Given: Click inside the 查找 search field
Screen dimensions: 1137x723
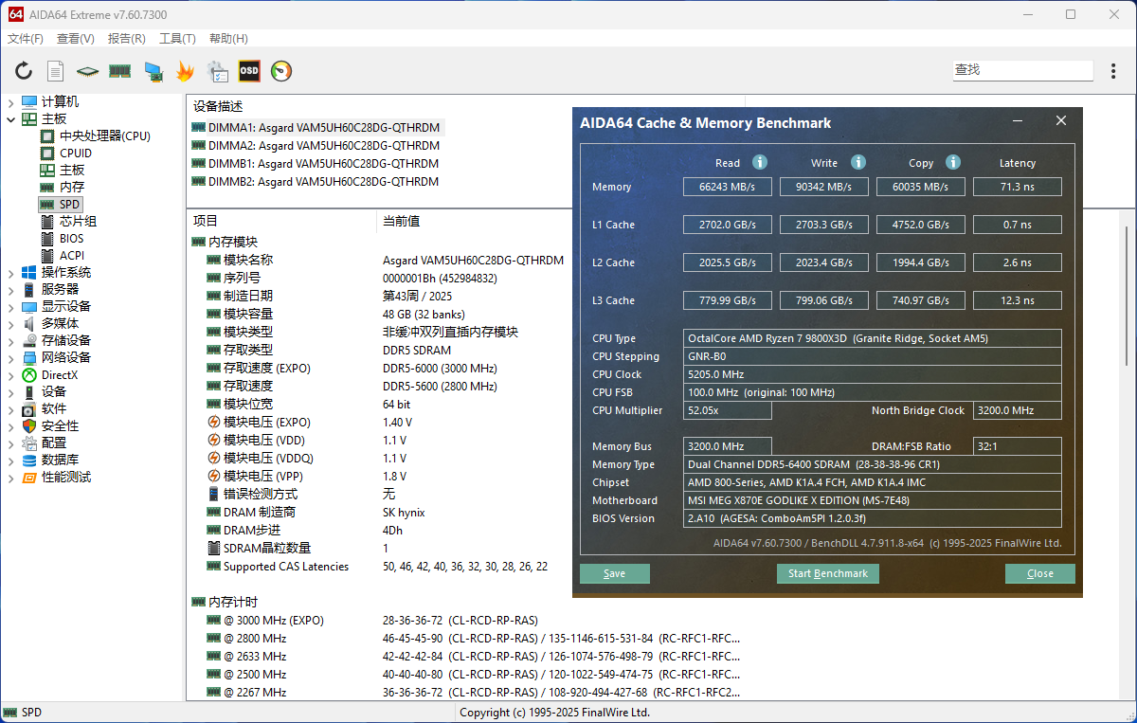Looking at the screenshot, I should pos(1021,70).
